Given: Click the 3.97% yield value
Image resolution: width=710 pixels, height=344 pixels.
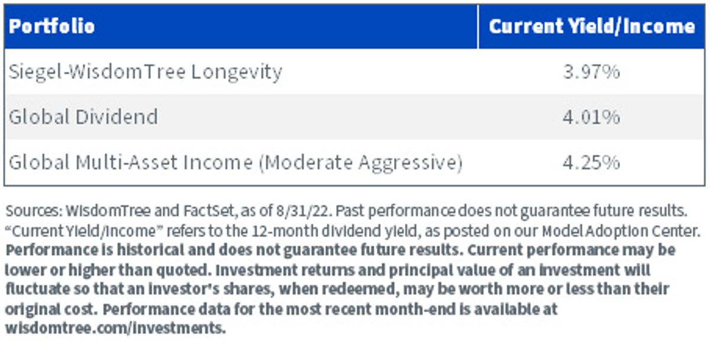Looking at the screenshot, I should click(x=592, y=72).
